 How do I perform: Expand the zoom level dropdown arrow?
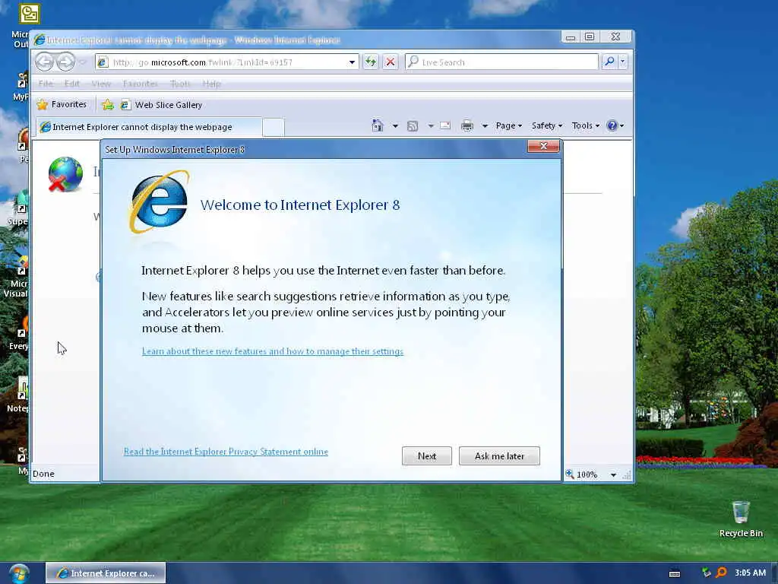[x=613, y=474]
